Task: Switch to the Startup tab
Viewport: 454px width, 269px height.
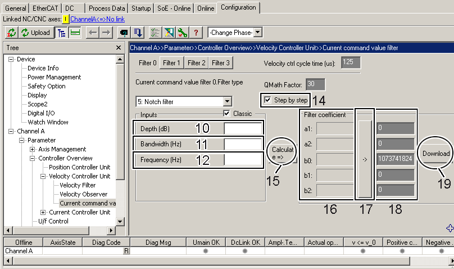Action: (141, 8)
